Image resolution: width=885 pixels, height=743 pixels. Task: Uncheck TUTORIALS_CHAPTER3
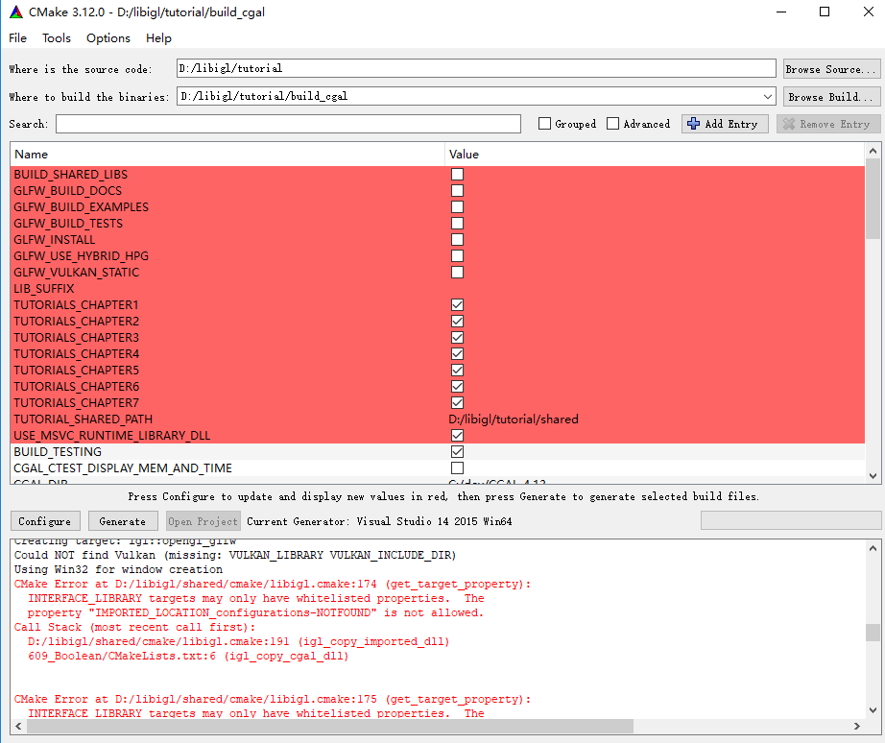point(457,337)
